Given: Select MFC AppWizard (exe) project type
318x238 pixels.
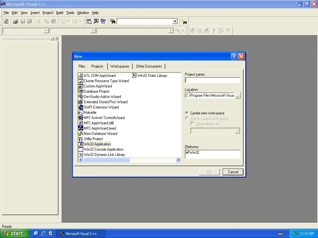Looking at the screenshot, I should [97, 128].
